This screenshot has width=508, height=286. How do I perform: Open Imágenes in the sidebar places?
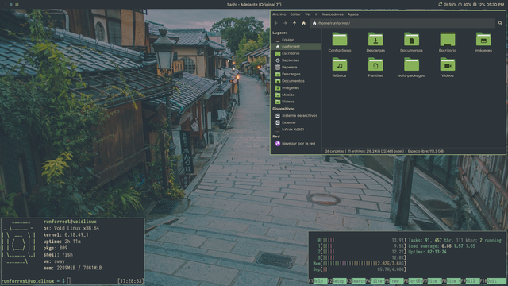point(296,88)
